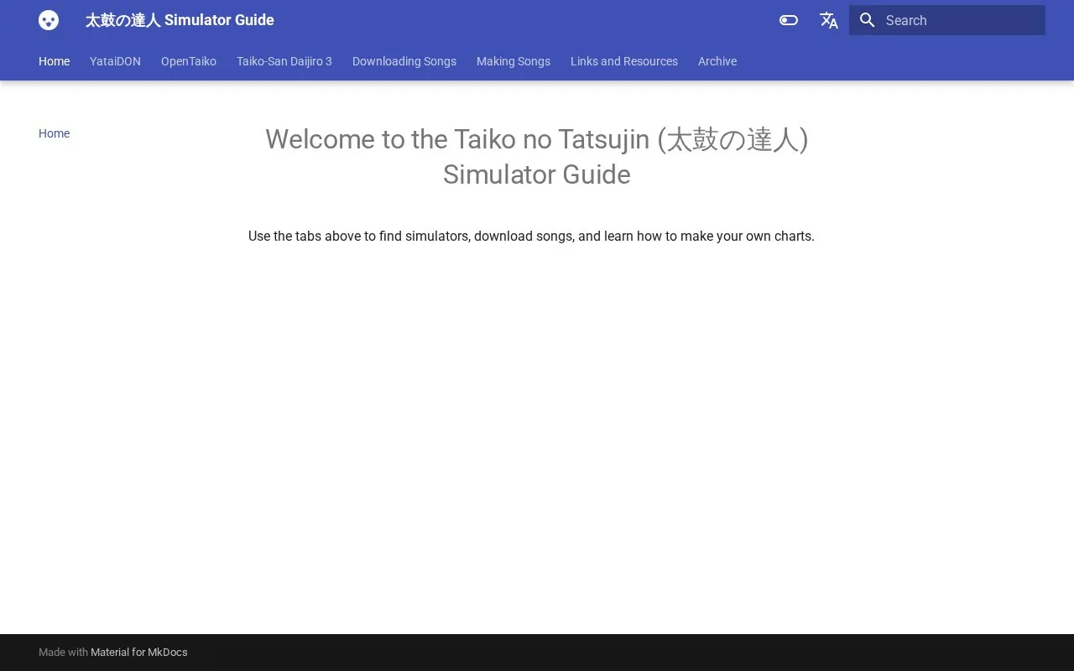Go to the Downloading Songs tab
1074x671 pixels.
(404, 61)
